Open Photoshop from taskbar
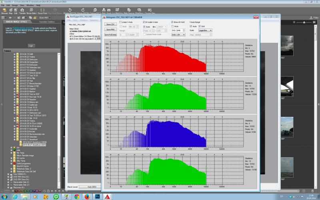The image size is (320, 200). (x=97, y=197)
